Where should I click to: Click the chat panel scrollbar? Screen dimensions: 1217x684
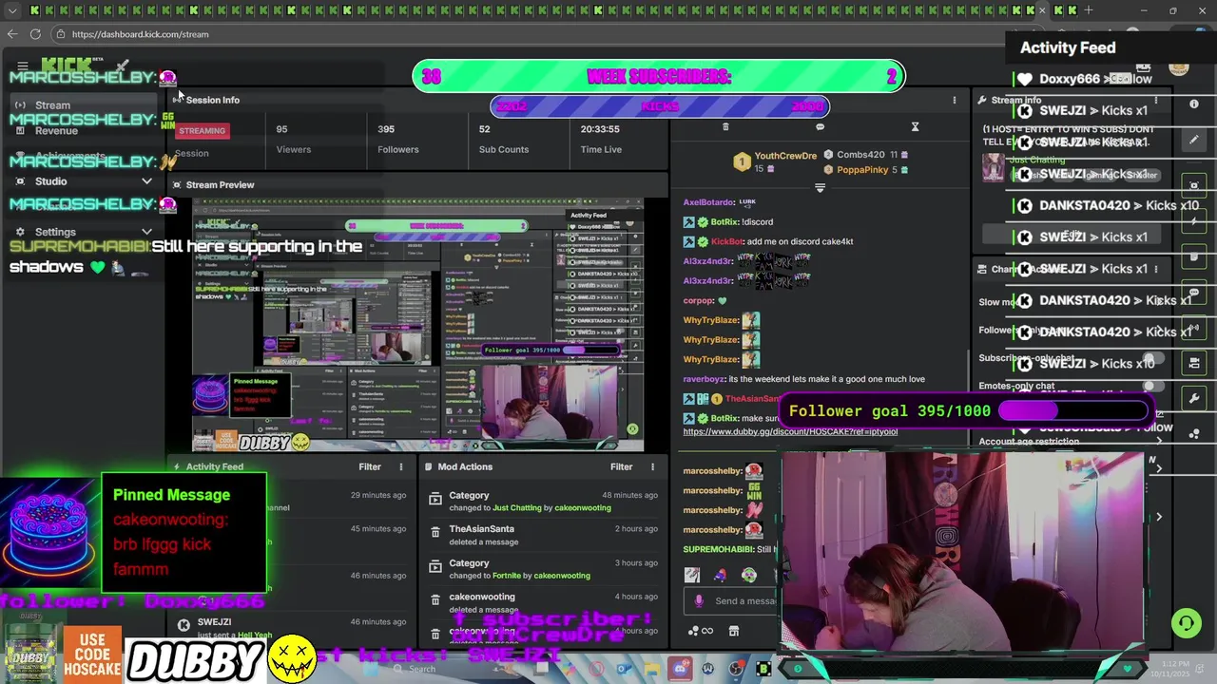point(968,370)
